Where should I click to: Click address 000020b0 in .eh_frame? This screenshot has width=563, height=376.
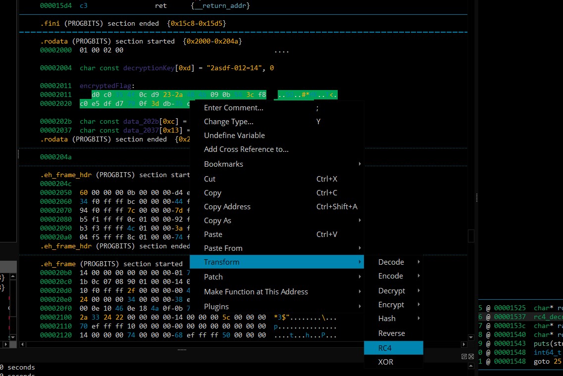point(55,273)
